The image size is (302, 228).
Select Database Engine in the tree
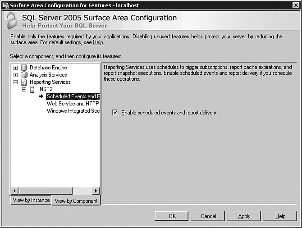[48, 68]
